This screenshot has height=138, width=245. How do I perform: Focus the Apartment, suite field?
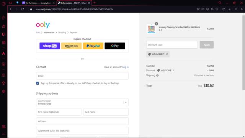(82, 131)
